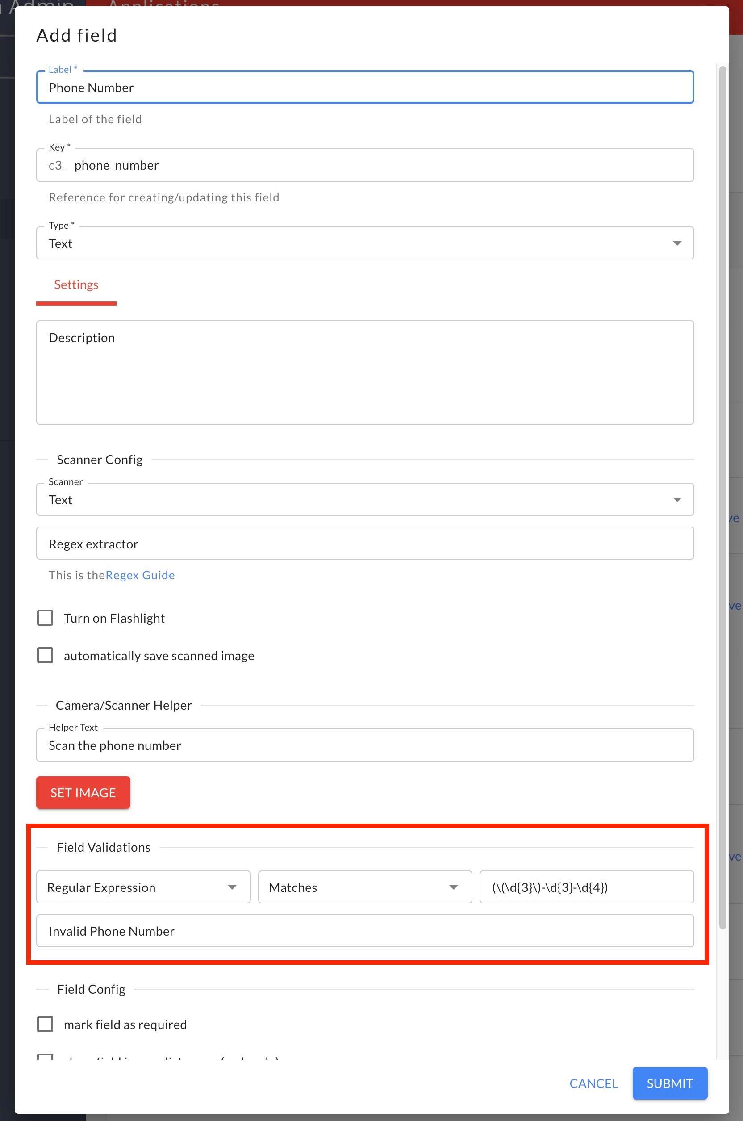743x1121 pixels.
Task: Click the dialog's vertical scrollbar
Action: (722, 498)
